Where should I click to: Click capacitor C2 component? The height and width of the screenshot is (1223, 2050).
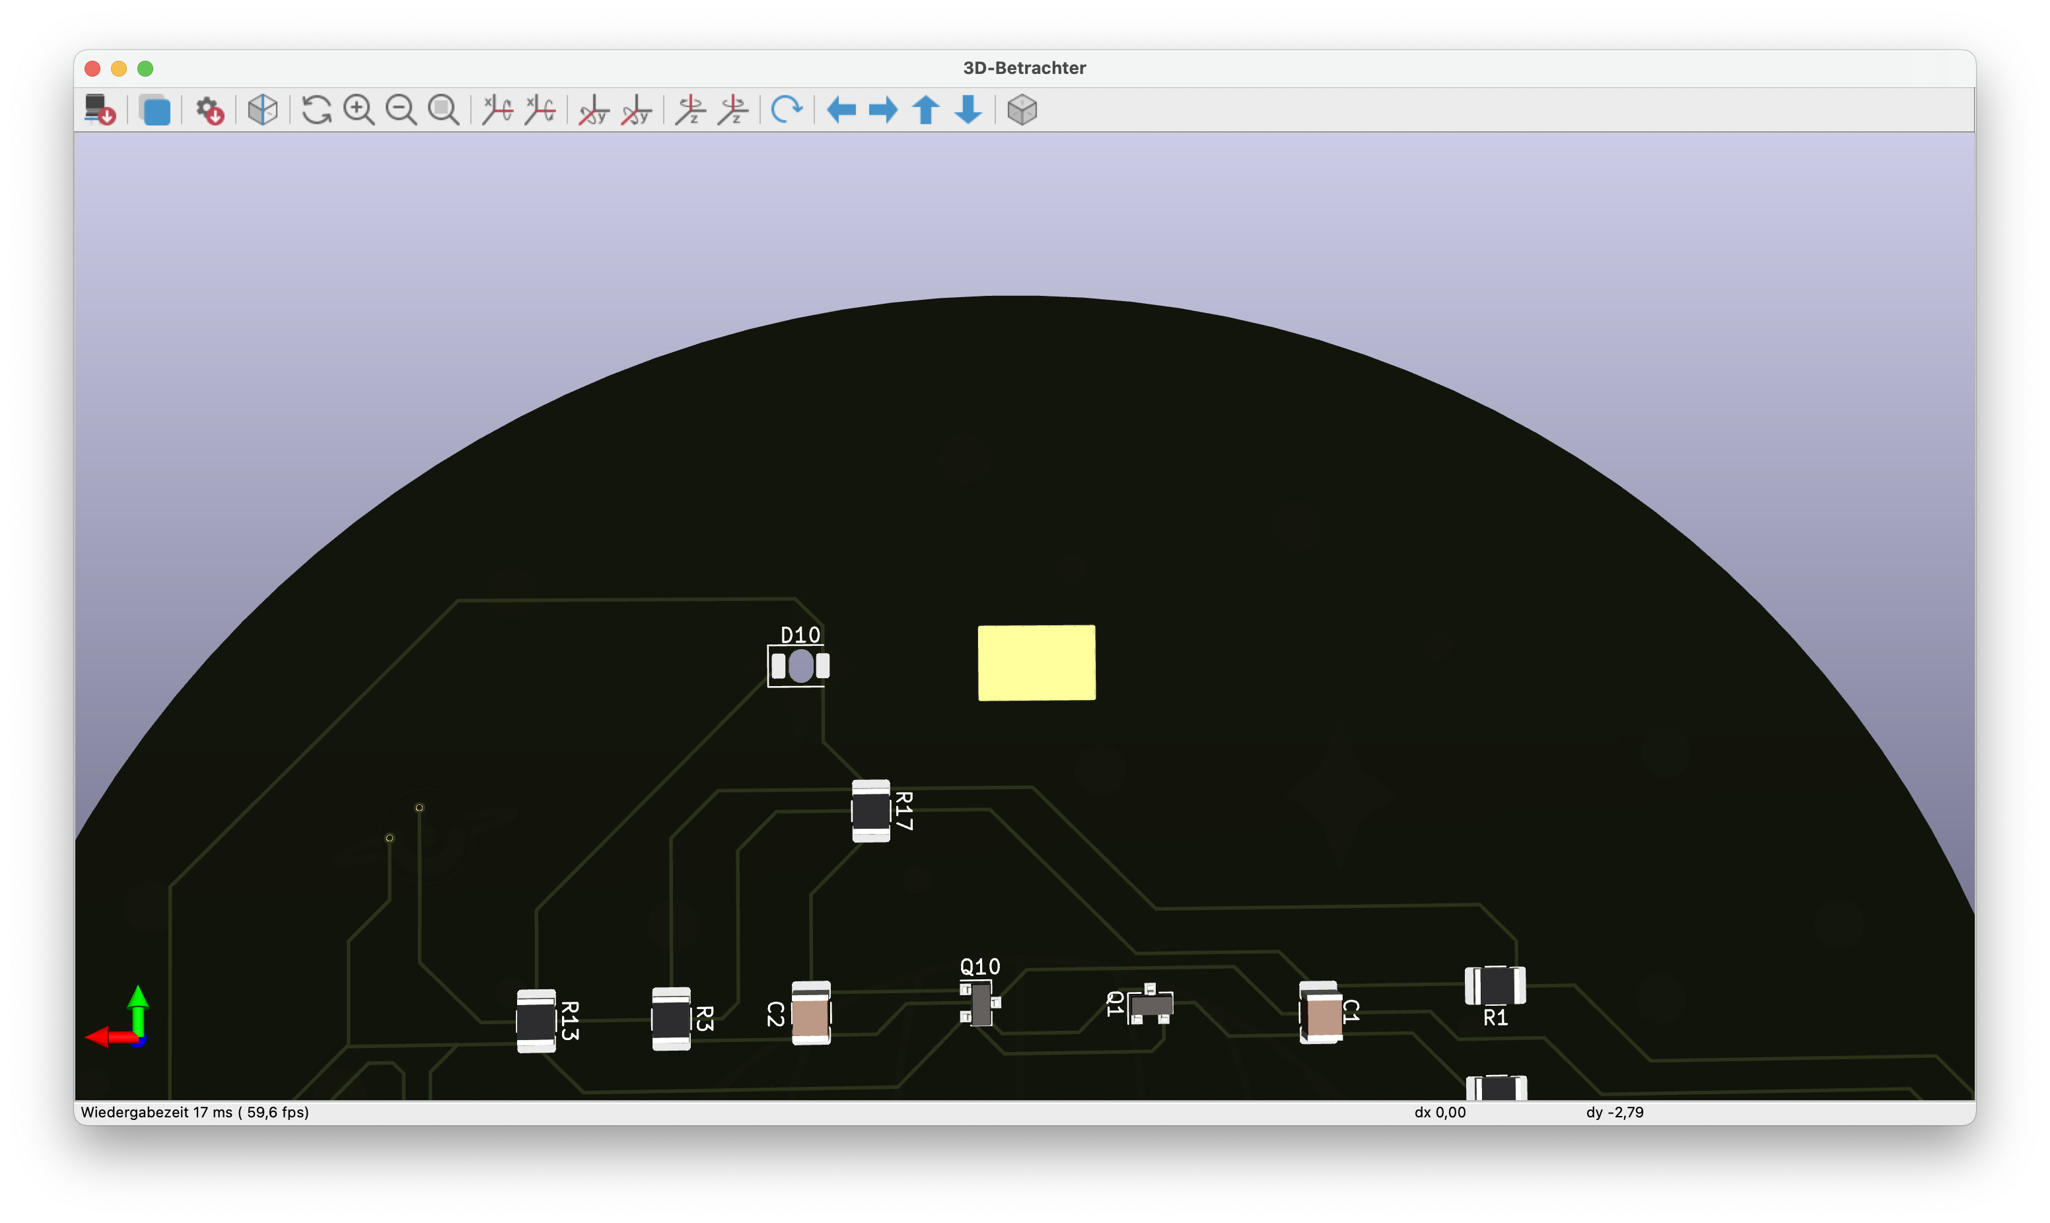(811, 1013)
